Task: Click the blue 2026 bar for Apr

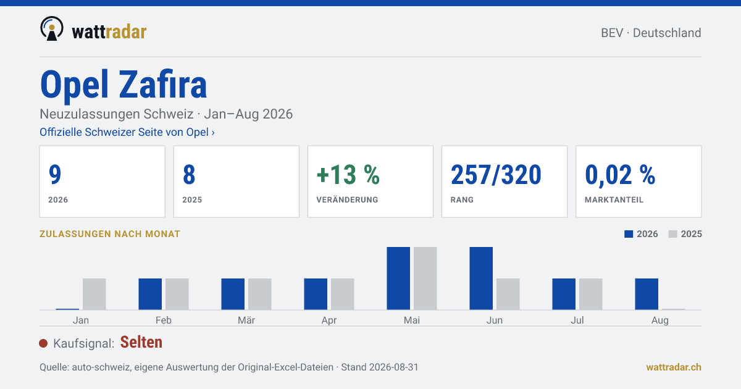Action: point(316,294)
